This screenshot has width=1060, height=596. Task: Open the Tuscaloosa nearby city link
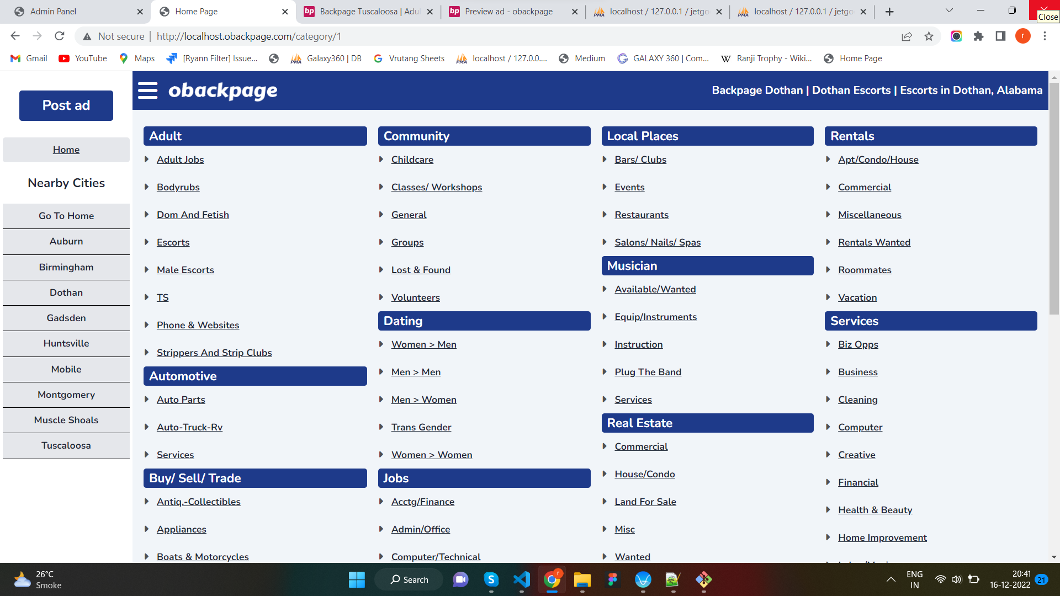pos(66,445)
